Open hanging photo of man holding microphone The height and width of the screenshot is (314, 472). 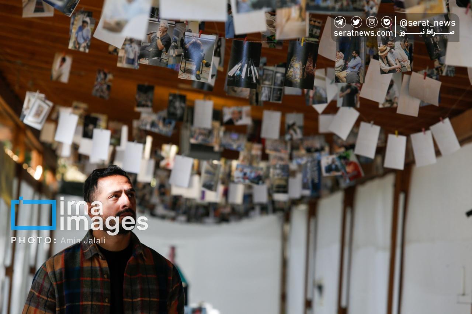(x=157, y=42)
